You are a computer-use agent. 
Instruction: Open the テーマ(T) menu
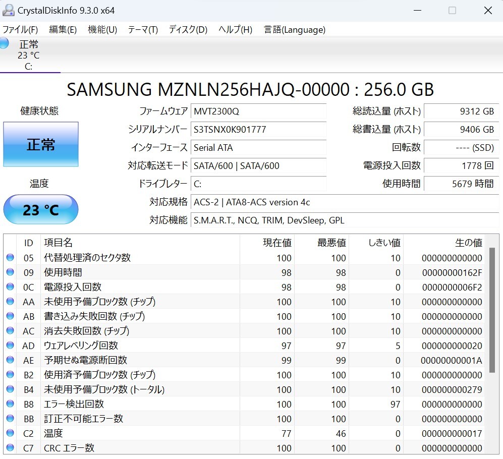coord(143,30)
